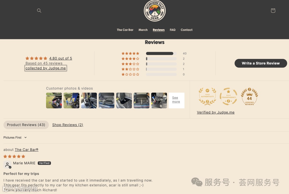Screen dimensions: 289x194
Task: Click the Nowhere Fast Gear logo
Action: 155,11
